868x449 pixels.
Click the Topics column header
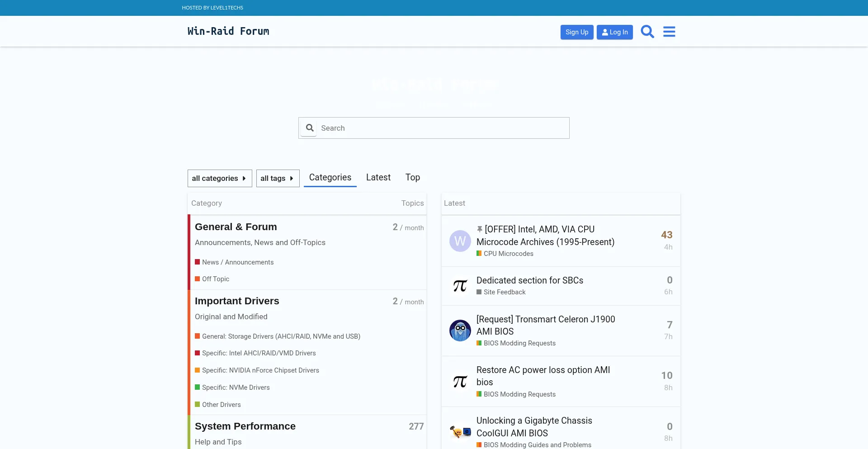tap(412, 203)
